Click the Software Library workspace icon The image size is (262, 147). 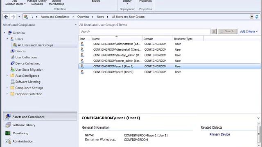point(8,125)
